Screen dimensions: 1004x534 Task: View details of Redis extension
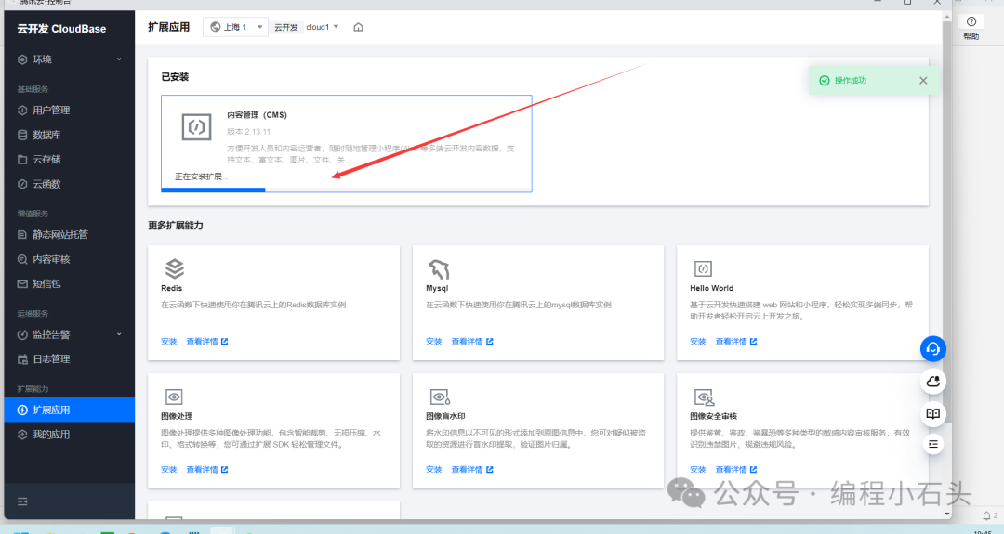(206, 342)
